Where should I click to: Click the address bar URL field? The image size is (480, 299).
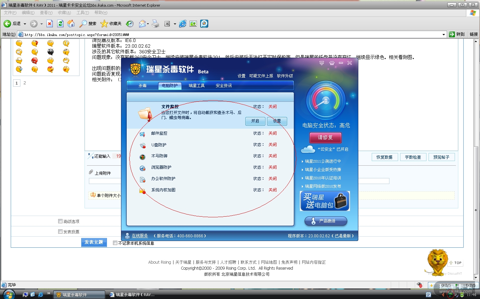tap(232, 34)
